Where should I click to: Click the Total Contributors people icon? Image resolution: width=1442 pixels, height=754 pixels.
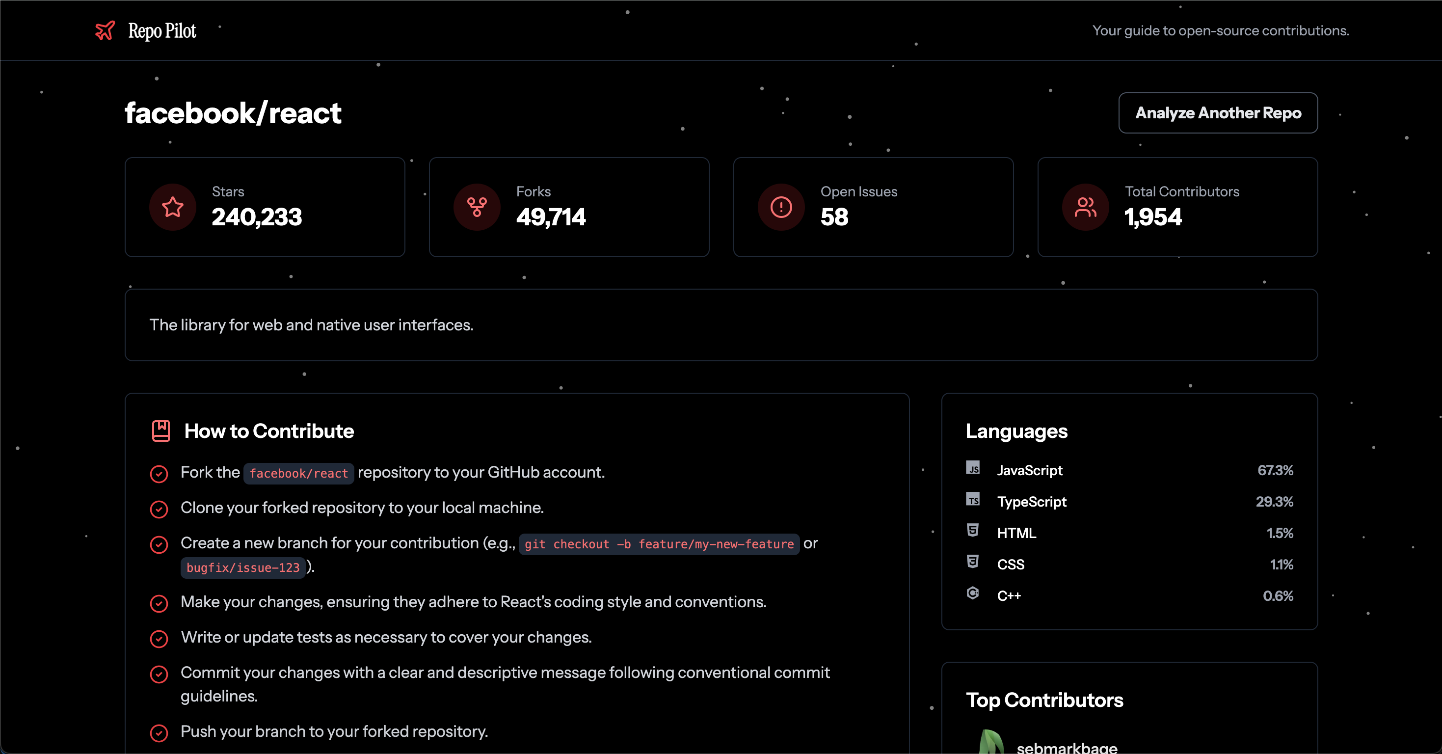click(1085, 207)
